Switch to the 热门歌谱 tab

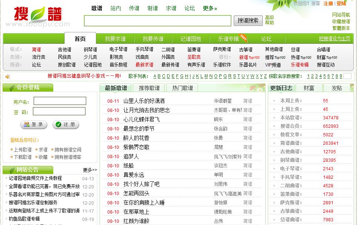182,88
